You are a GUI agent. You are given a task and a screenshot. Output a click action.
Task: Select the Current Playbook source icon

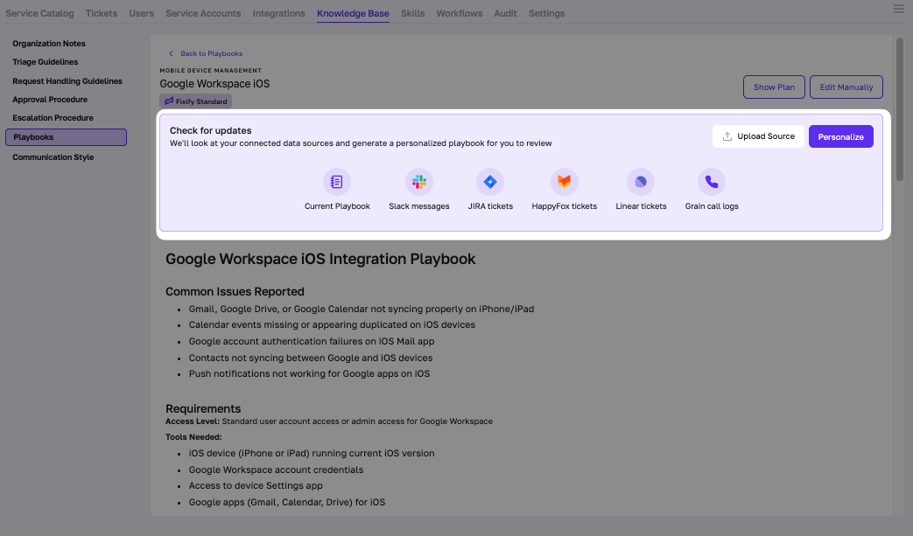[337, 182]
